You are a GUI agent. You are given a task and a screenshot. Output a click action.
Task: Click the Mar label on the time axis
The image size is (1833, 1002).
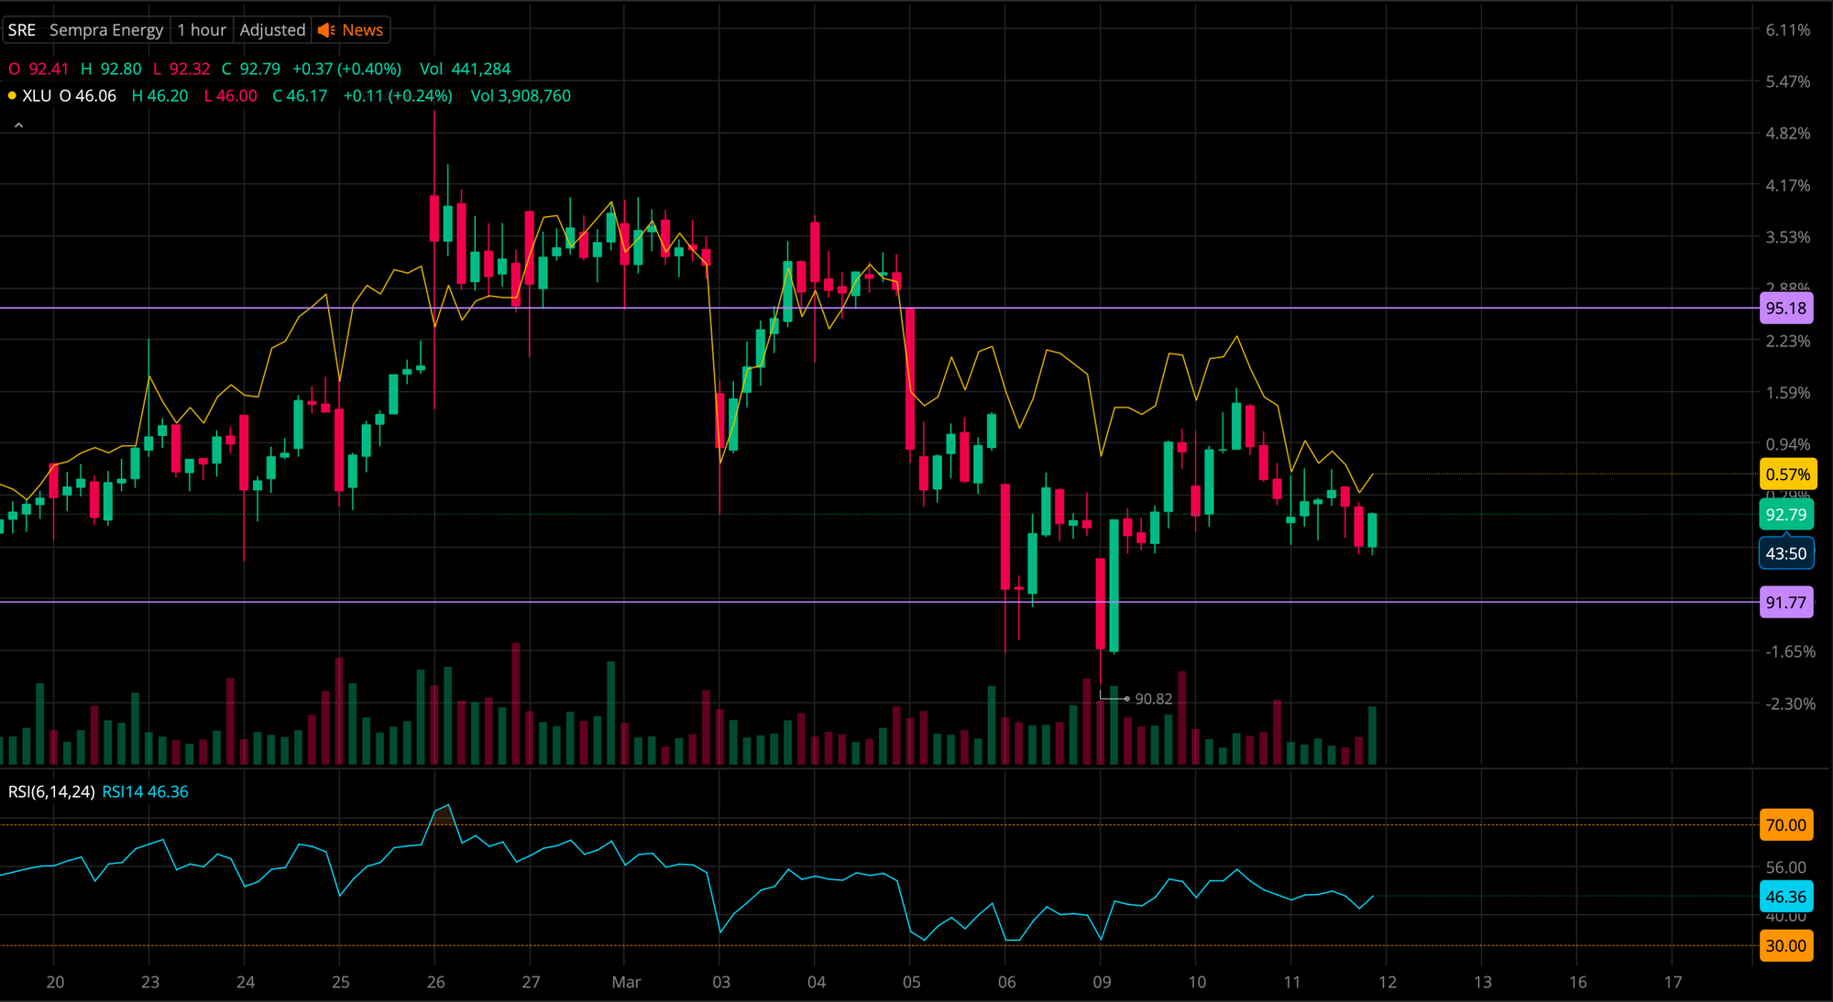coord(626,982)
